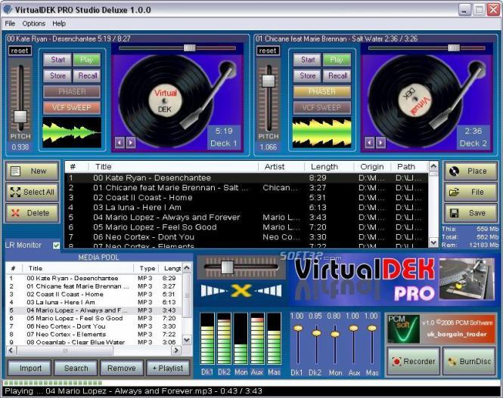Click Import button in Media Pool

(x=30, y=369)
